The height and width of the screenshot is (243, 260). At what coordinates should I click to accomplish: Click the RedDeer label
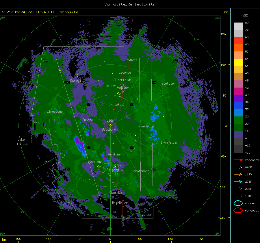122,88
